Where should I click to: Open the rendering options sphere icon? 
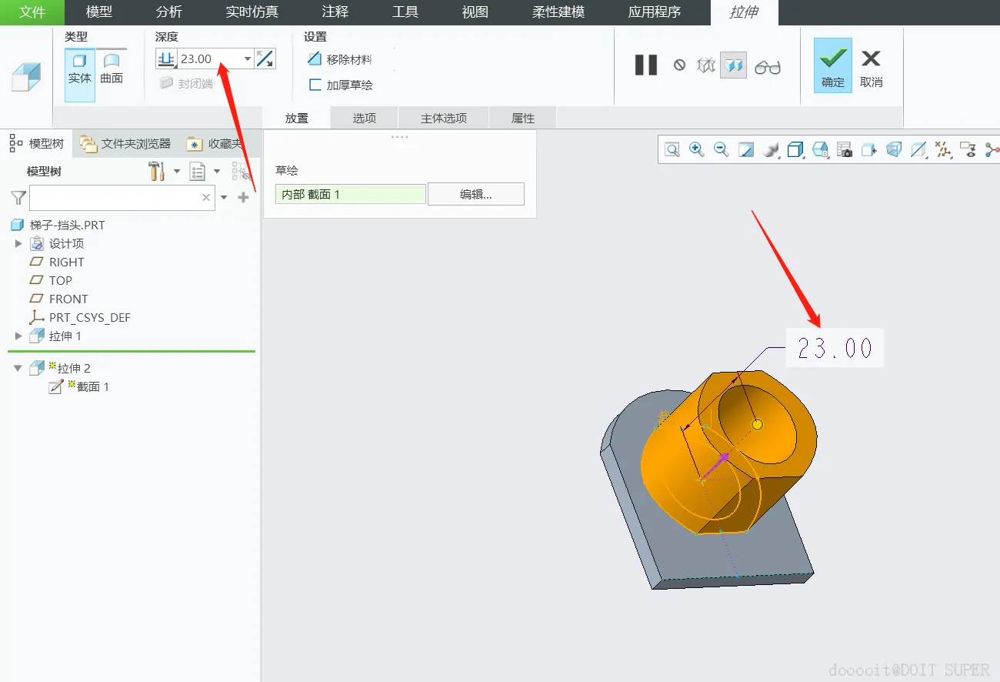771,150
